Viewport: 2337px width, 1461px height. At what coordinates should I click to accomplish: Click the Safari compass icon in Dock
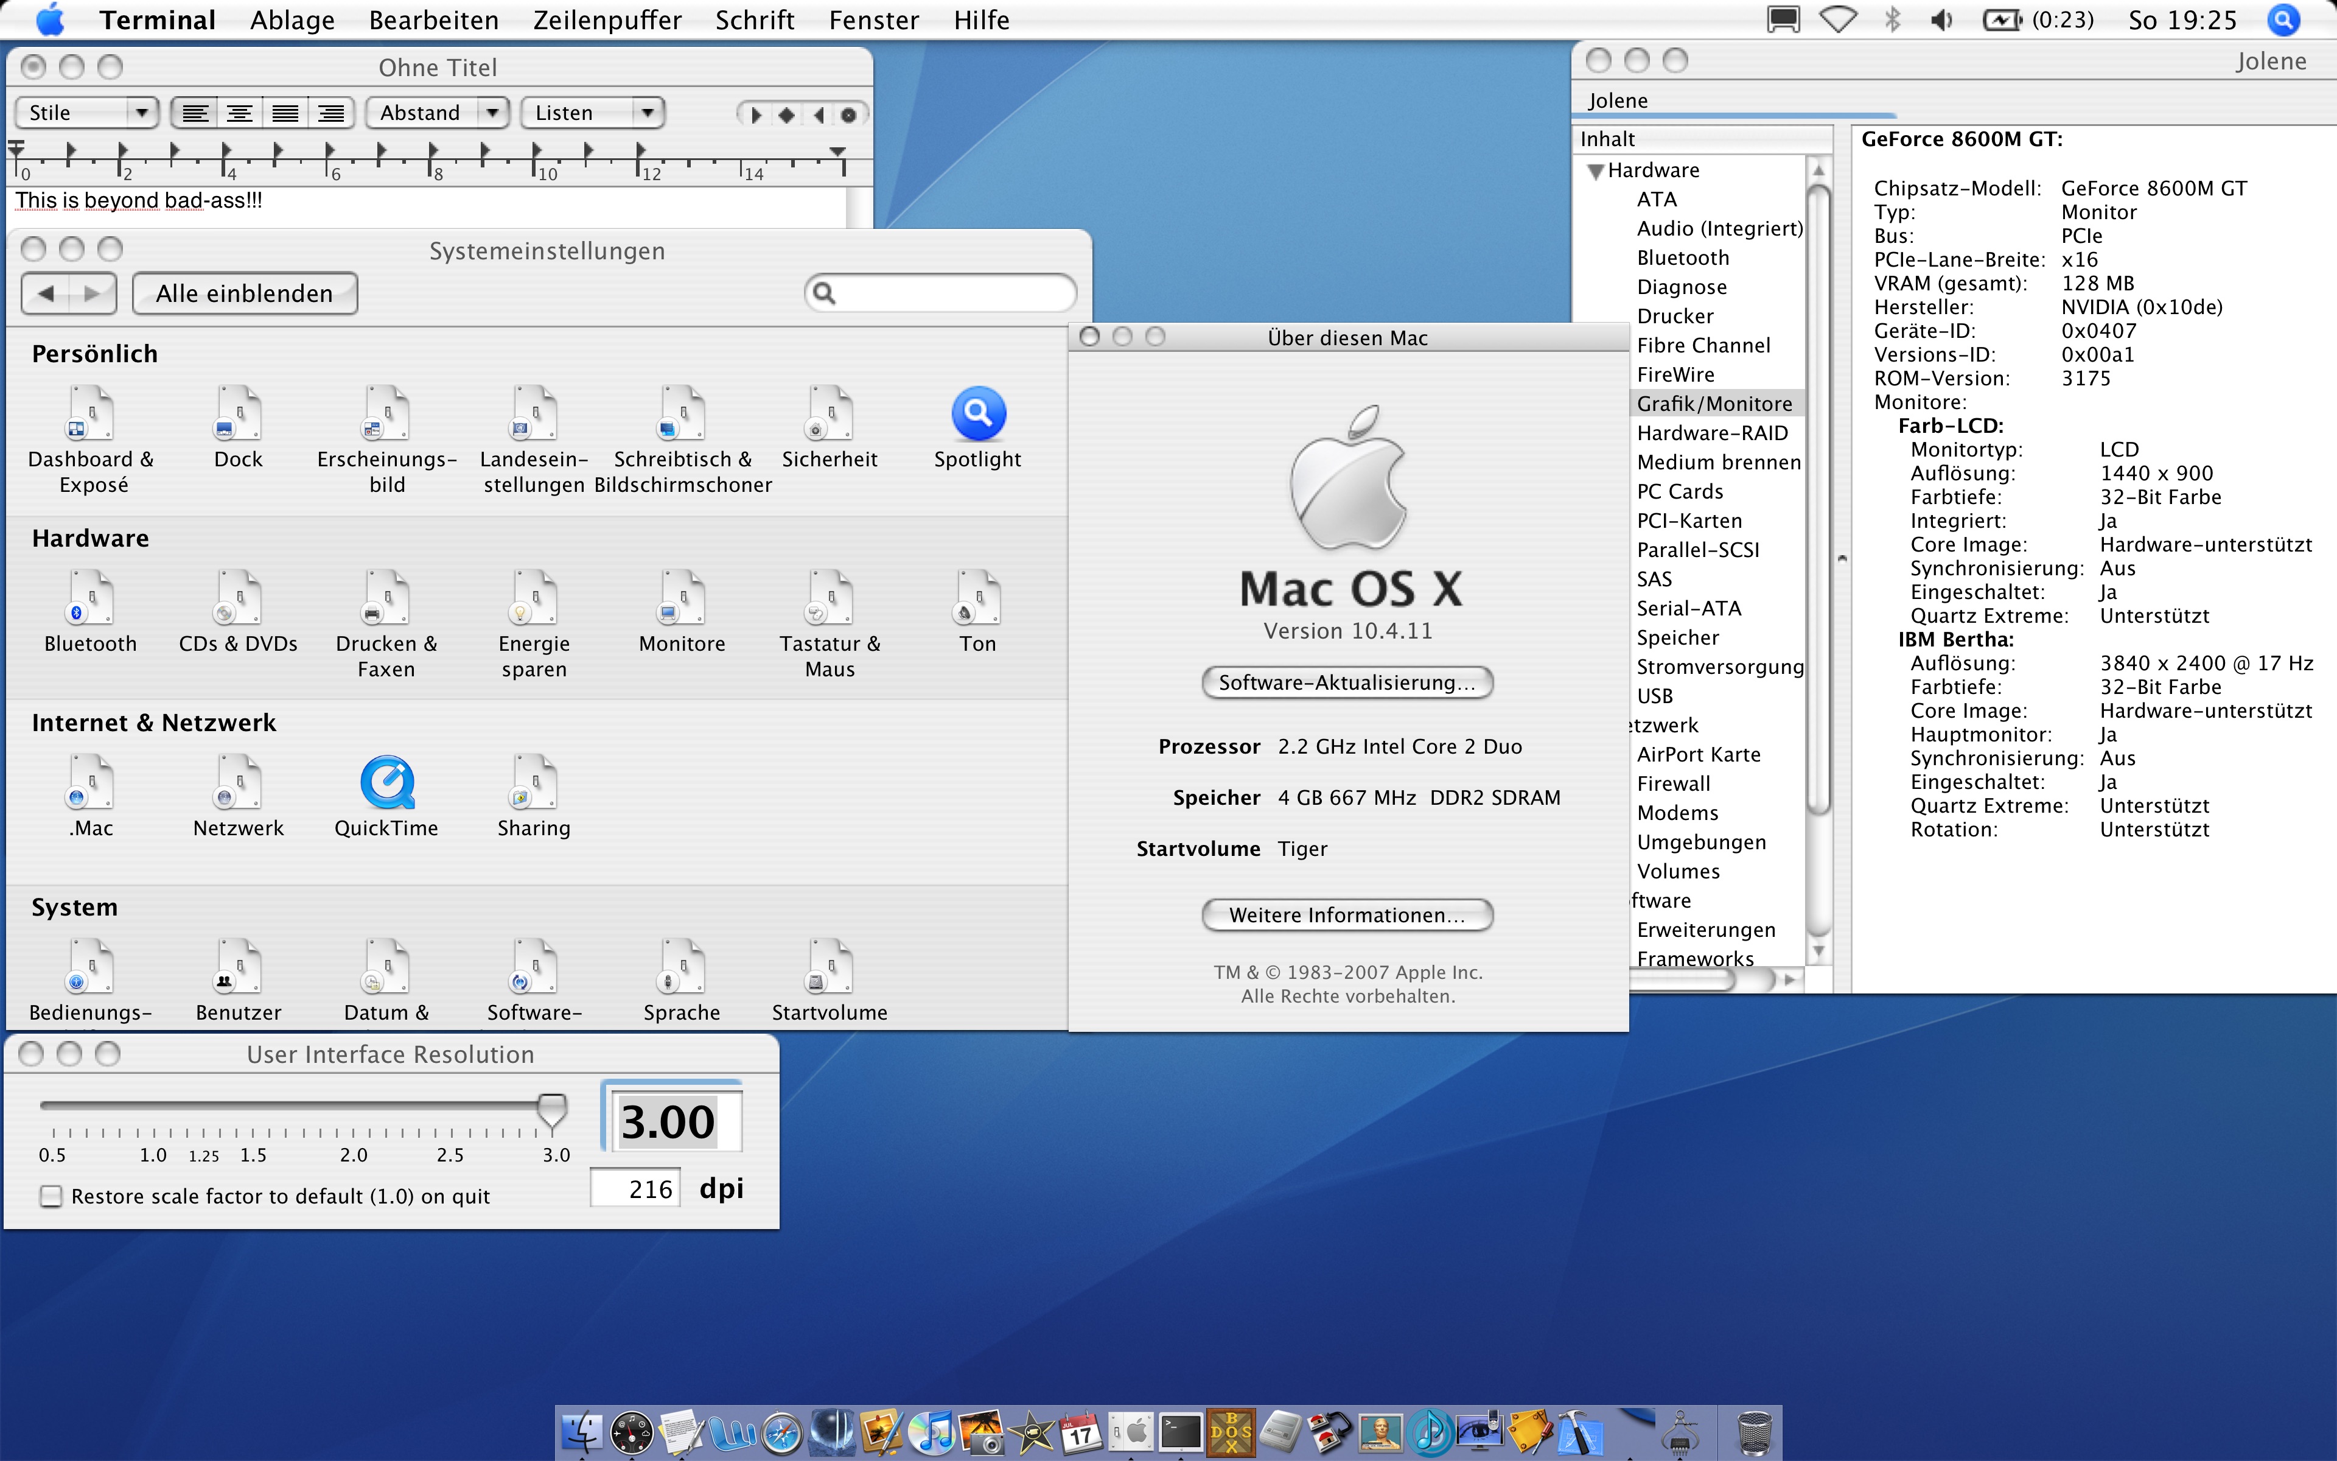(781, 1433)
